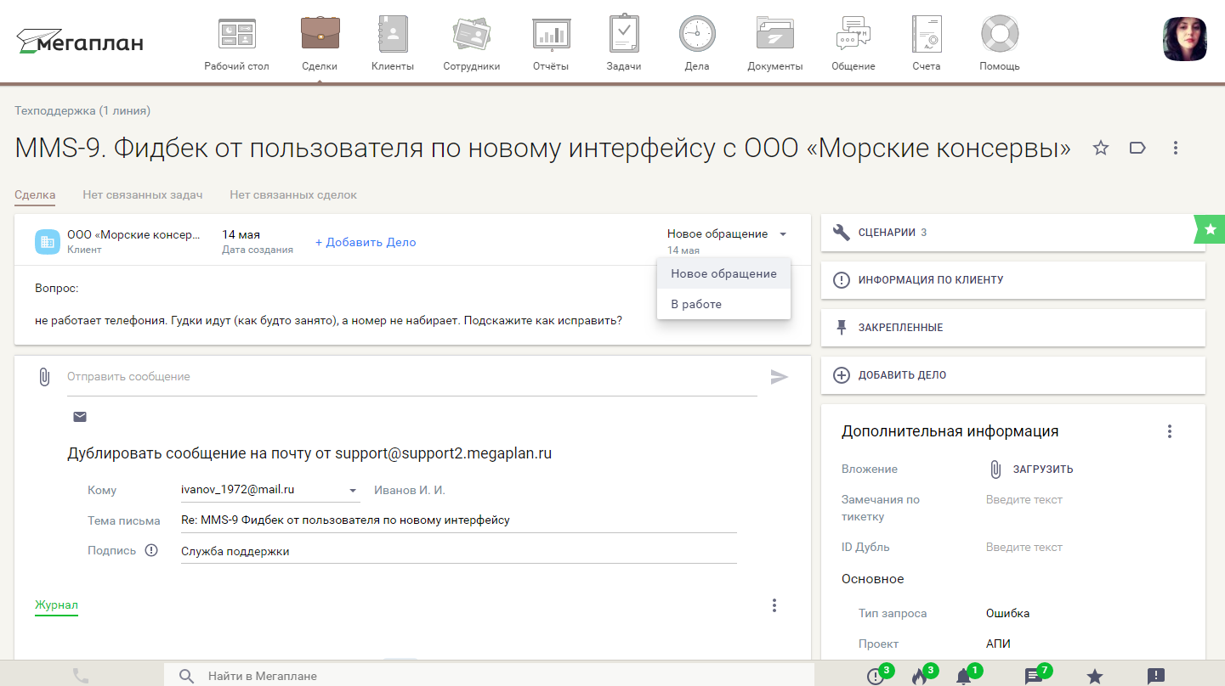Click Иванов И. И. contact name

point(410,490)
